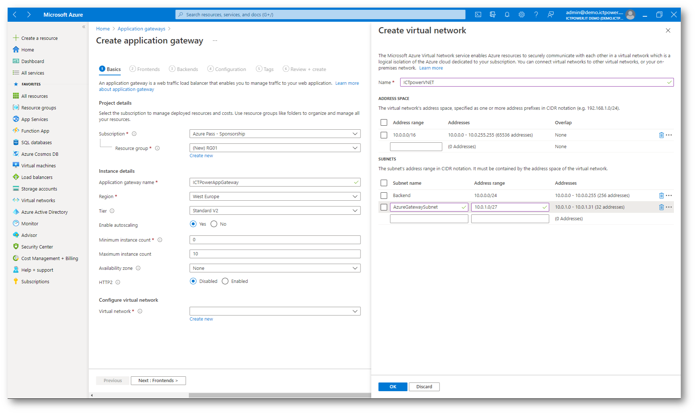This screenshot has width=696, height=414.
Task: Delete the Backend subnet row
Action: (x=661, y=196)
